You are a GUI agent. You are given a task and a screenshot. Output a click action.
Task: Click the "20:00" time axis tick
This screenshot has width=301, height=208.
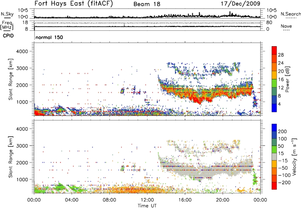[223, 200]
